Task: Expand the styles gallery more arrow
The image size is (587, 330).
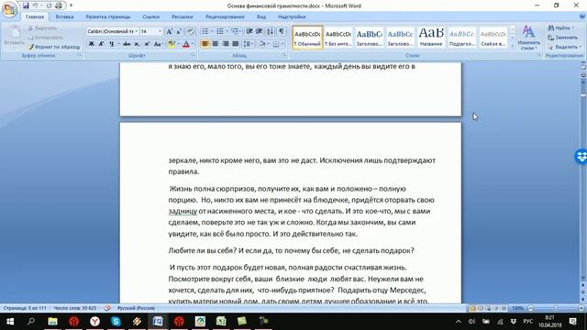Action: (512, 46)
